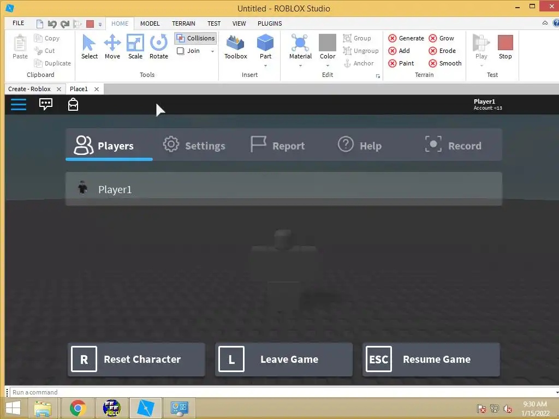Open Google Chrome from the taskbar
Screen dimensions: 559x419
click(x=78, y=408)
